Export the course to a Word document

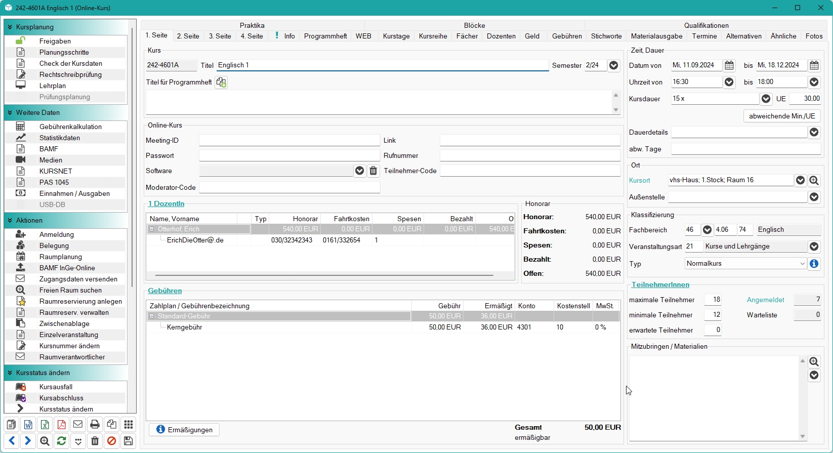pos(28,425)
